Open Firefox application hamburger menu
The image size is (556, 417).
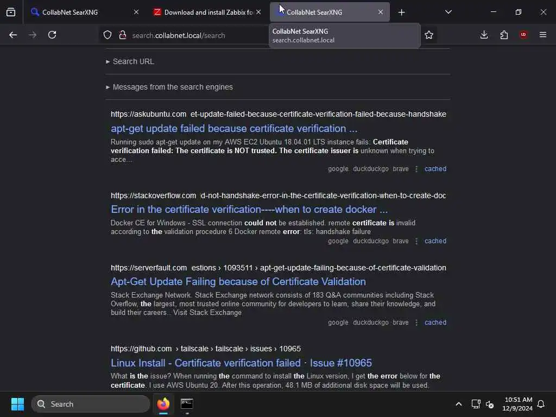[x=543, y=35]
